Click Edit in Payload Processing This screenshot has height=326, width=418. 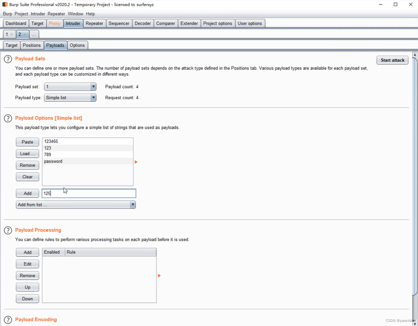coord(27,264)
